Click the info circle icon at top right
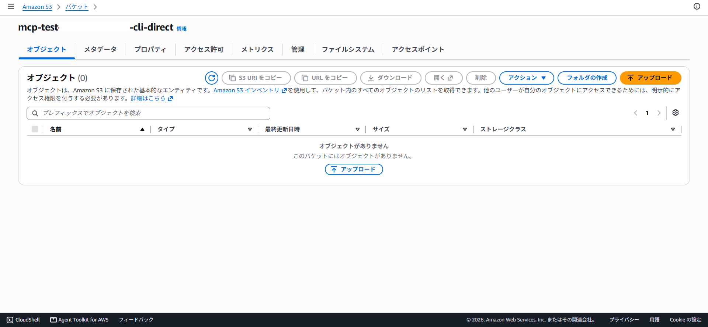The height and width of the screenshot is (327, 708). tap(697, 6)
